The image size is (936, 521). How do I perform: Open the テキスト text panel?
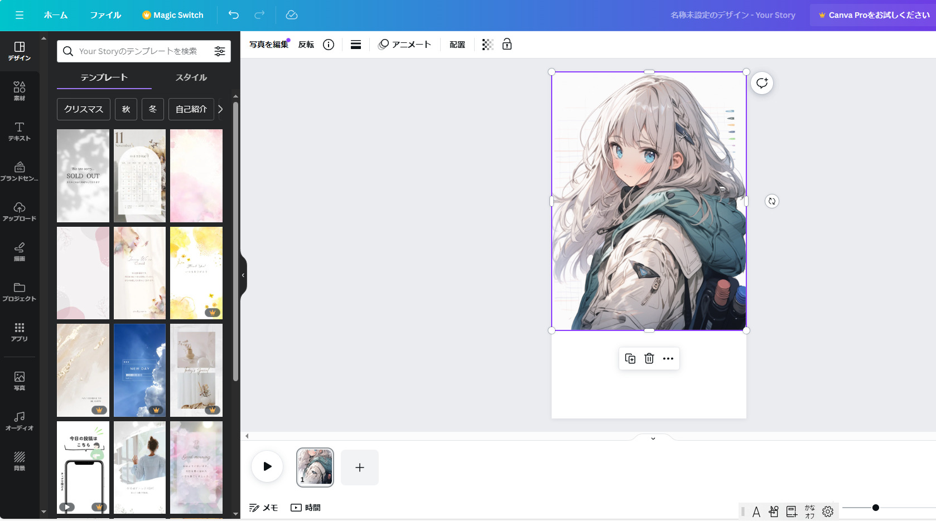tap(20, 131)
